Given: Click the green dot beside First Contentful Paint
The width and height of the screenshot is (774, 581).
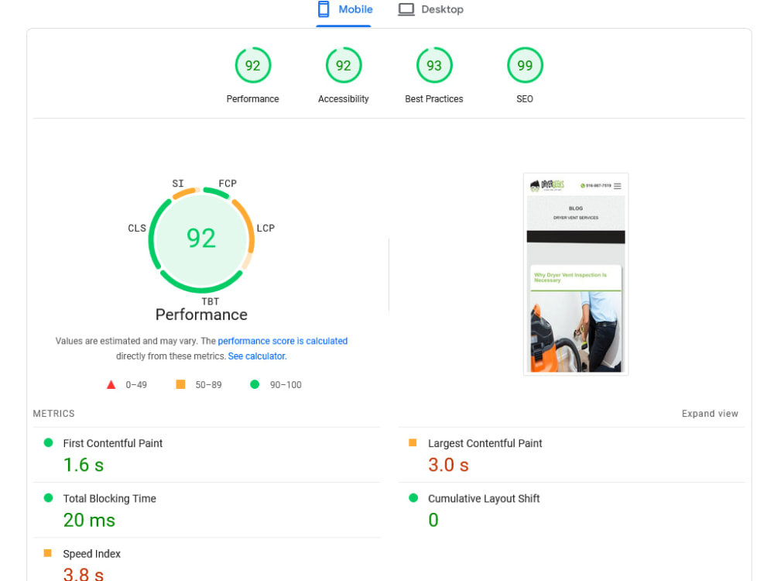Looking at the screenshot, I should 47,443.
